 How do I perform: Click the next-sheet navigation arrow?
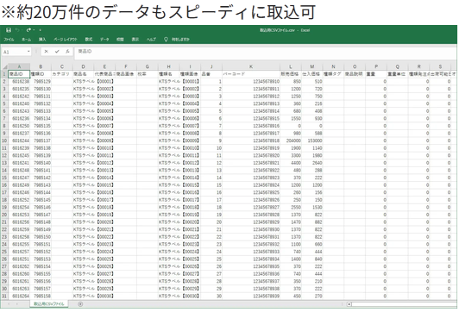click(17, 304)
